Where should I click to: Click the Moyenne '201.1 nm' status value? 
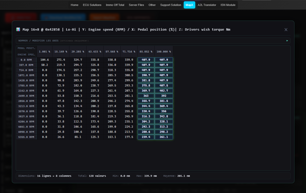pyautogui.click(x=184, y=176)
